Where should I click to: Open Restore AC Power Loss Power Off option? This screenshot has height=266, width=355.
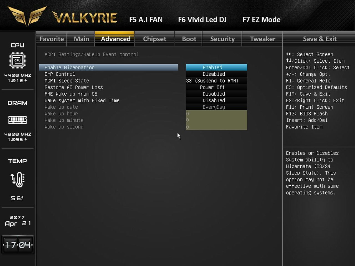point(217,87)
